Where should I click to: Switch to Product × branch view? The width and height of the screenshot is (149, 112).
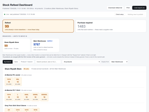(x=27, y=62)
